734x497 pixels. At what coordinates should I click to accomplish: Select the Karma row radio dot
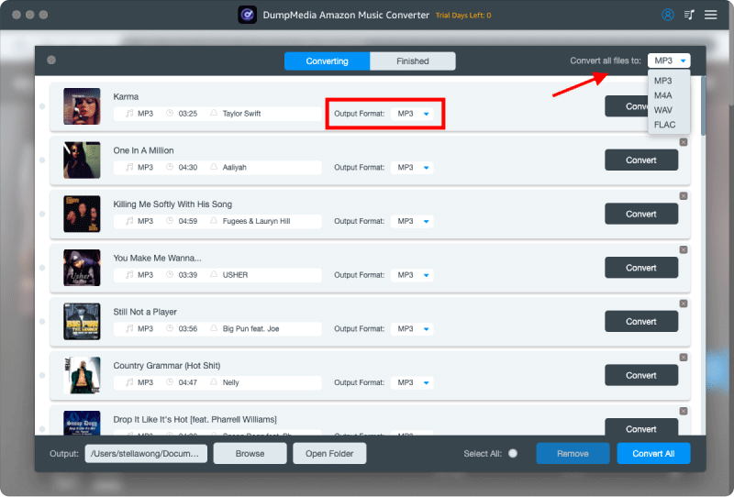click(x=42, y=106)
